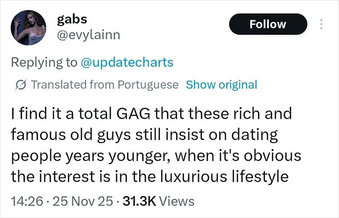Click the word Views in footer
The height and width of the screenshot is (218, 339).
point(177,201)
